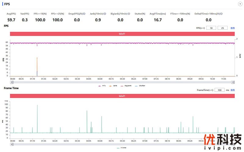244x152 pixels.
Task: Toggle FPS series in chart legend
Action: coord(102,86)
